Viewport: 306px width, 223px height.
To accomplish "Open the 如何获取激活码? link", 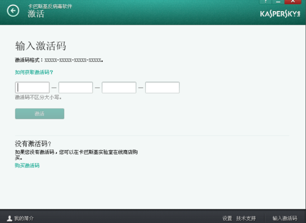I will (x=34, y=72).
